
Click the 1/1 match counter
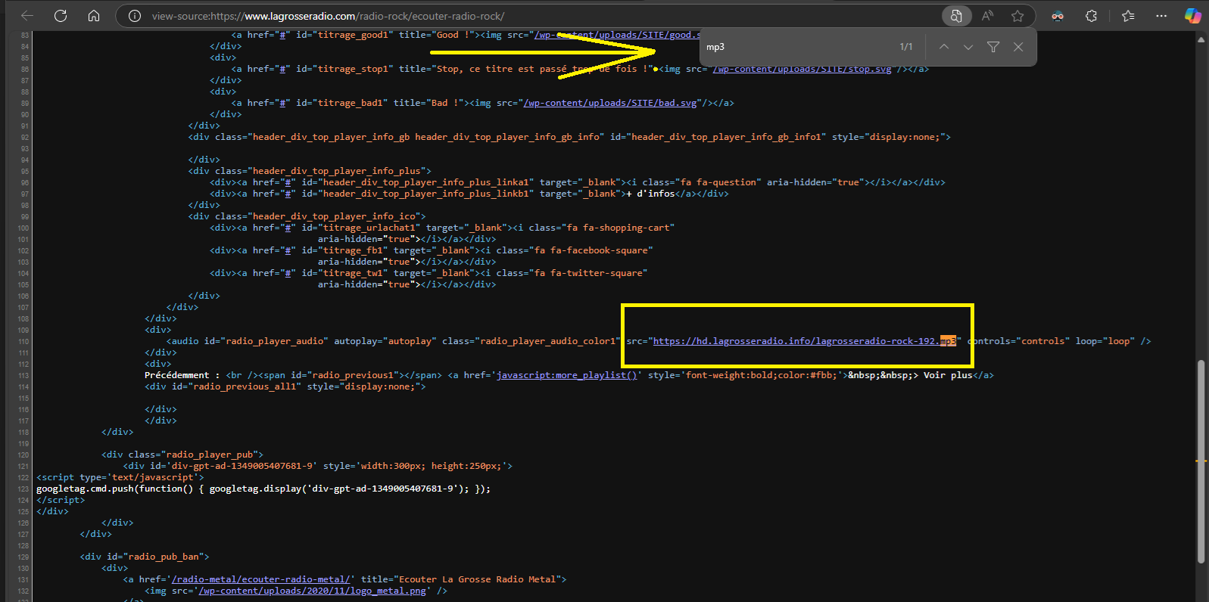tap(906, 47)
